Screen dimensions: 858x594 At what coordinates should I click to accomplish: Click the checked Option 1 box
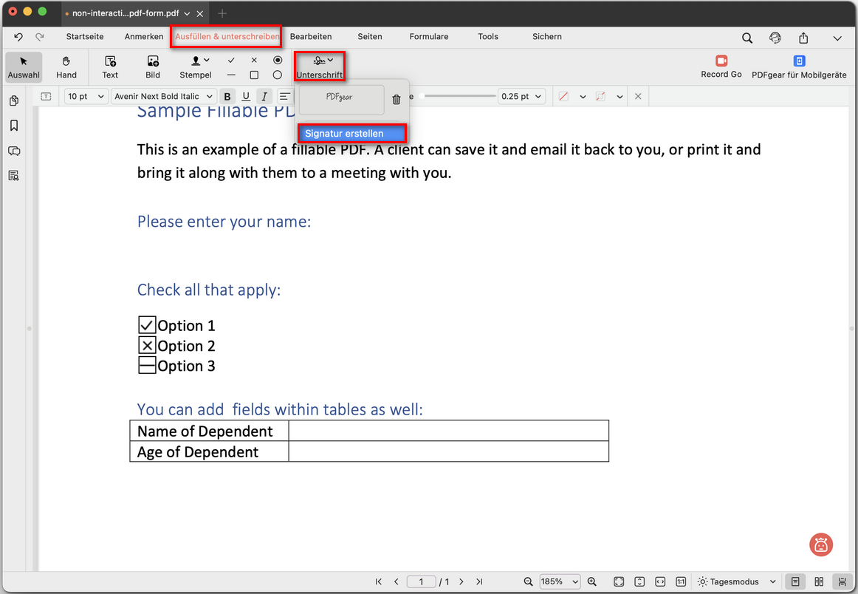click(x=147, y=325)
